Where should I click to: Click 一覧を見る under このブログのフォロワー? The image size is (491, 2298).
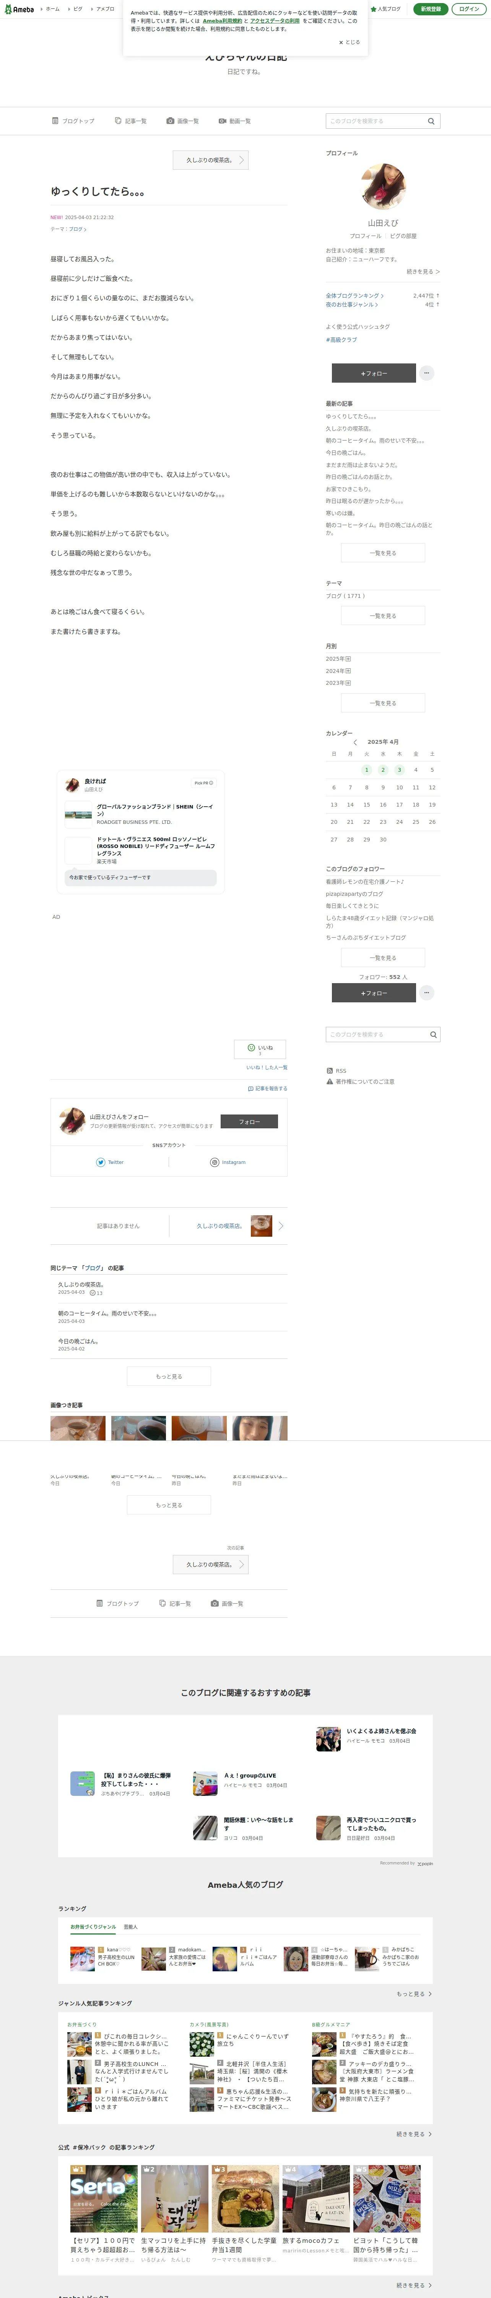[383, 958]
